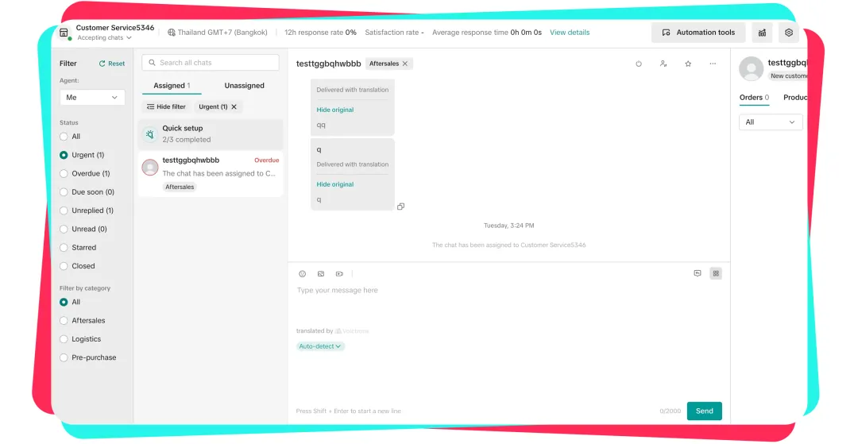Choose the Logistics category filter
The height and width of the screenshot is (444, 858).
click(x=64, y=339)
